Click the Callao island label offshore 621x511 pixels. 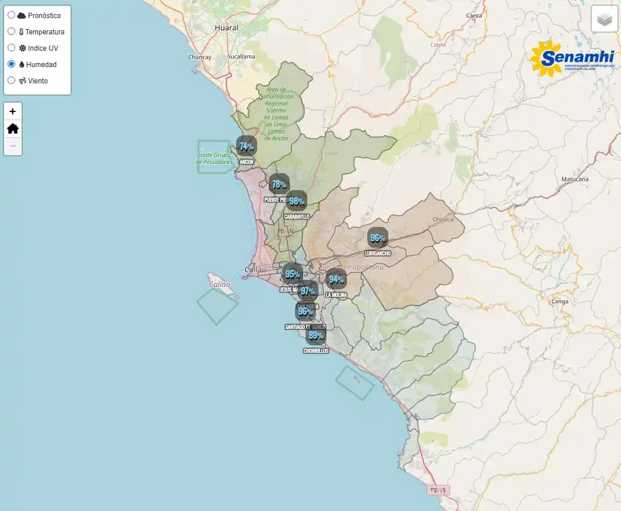point(219,285)
